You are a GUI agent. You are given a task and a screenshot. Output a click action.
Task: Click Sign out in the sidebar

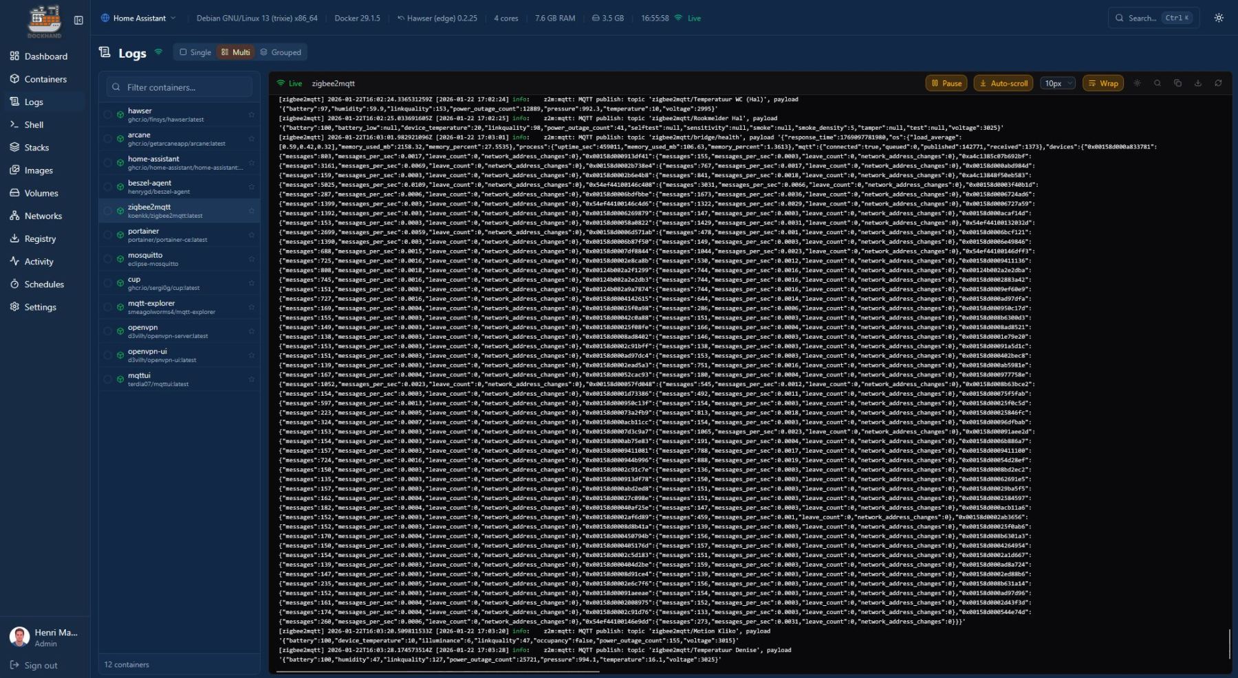41,665
